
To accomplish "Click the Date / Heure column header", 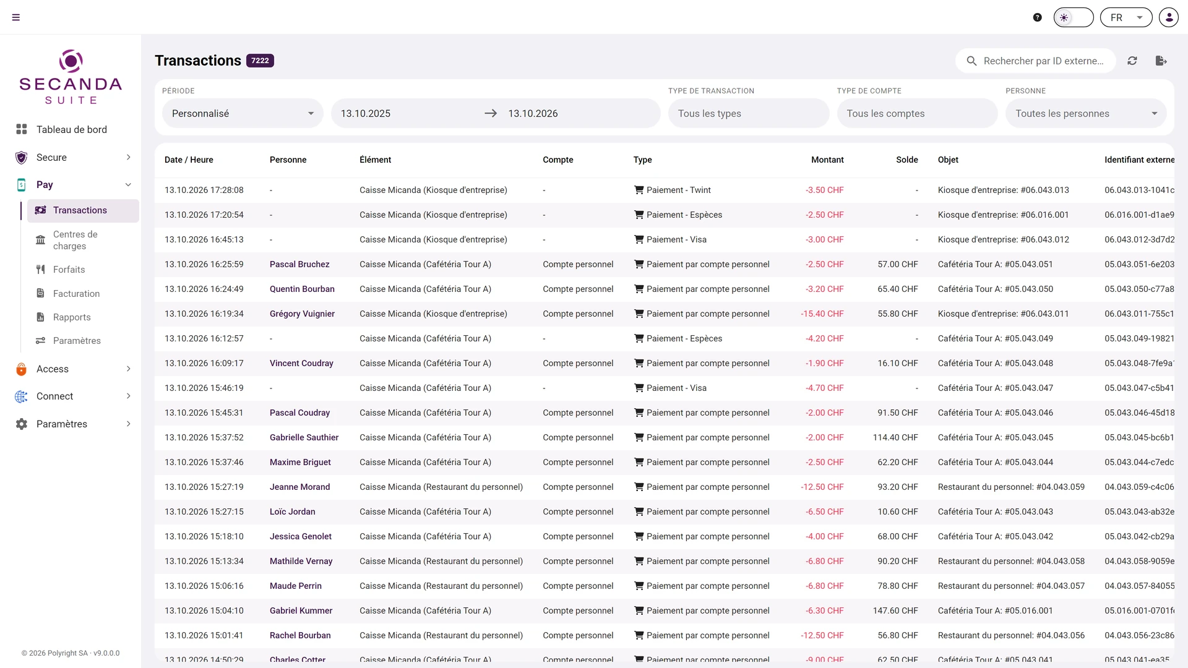I will point(189,160).
